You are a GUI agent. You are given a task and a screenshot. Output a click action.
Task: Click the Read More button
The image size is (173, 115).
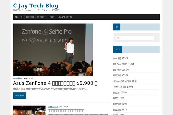click(x=20, y=95)
